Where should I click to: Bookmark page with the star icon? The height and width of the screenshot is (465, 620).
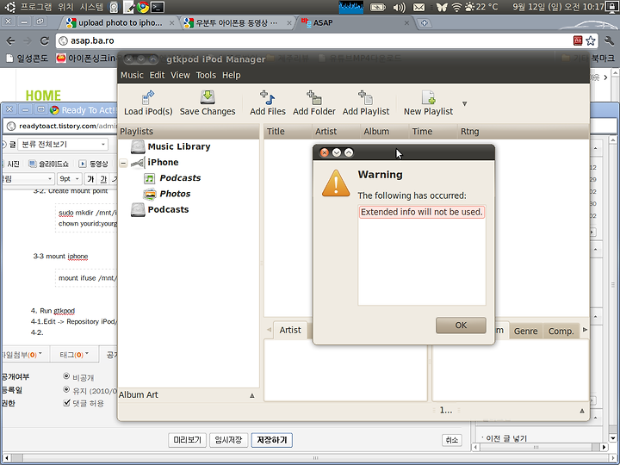591,40
